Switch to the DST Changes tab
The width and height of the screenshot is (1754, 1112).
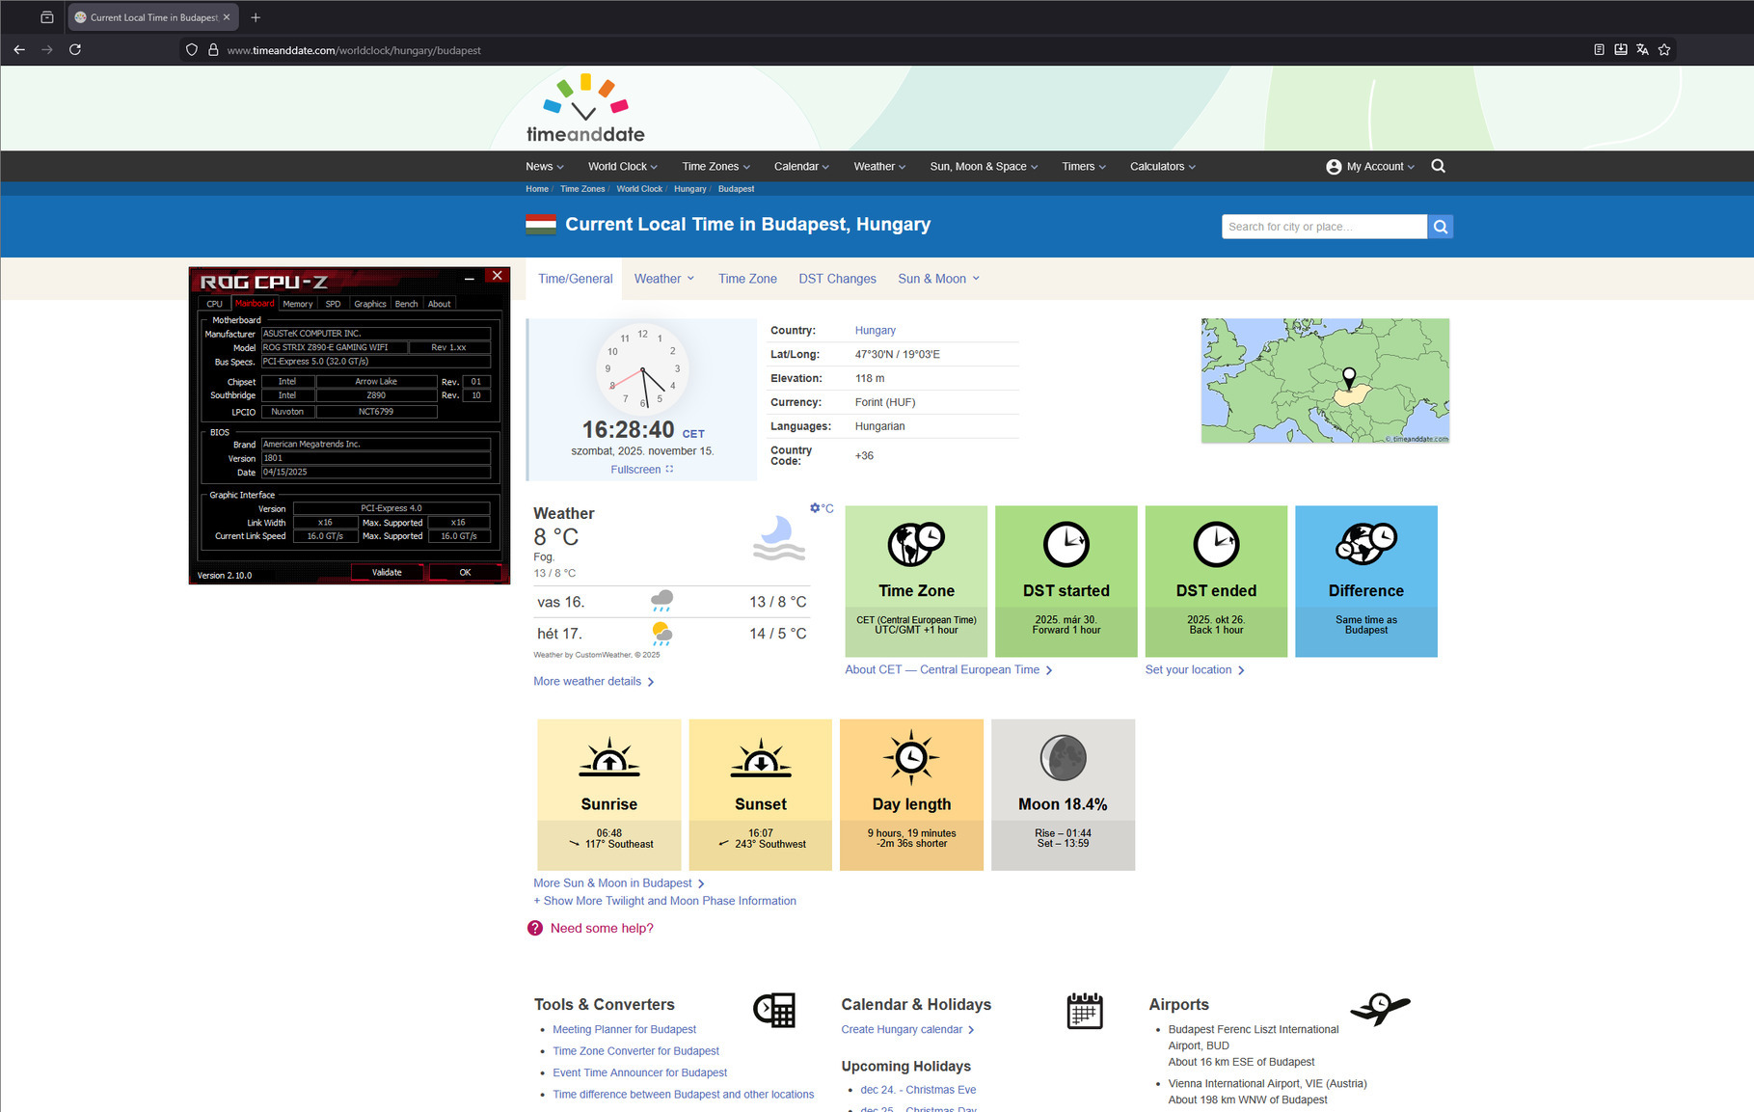(837, 279)
